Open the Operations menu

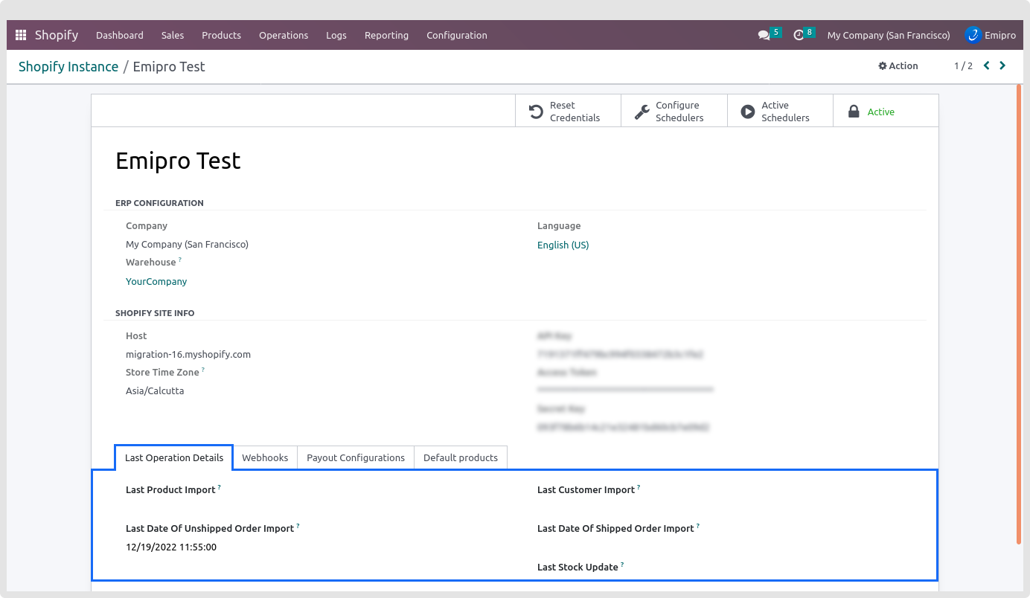pyautogui.click(x=284, y=35)
